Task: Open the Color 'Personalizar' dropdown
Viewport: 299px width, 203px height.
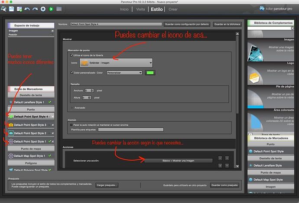Action: (x=124, y=73)
